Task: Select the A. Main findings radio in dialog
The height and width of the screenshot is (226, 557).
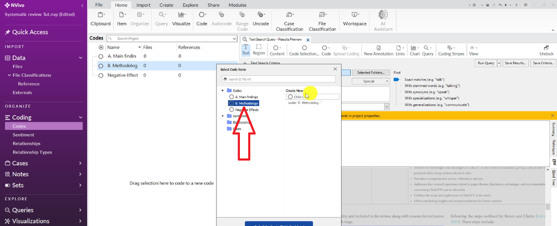Action: pyautogui.click(x=232, y=96)
